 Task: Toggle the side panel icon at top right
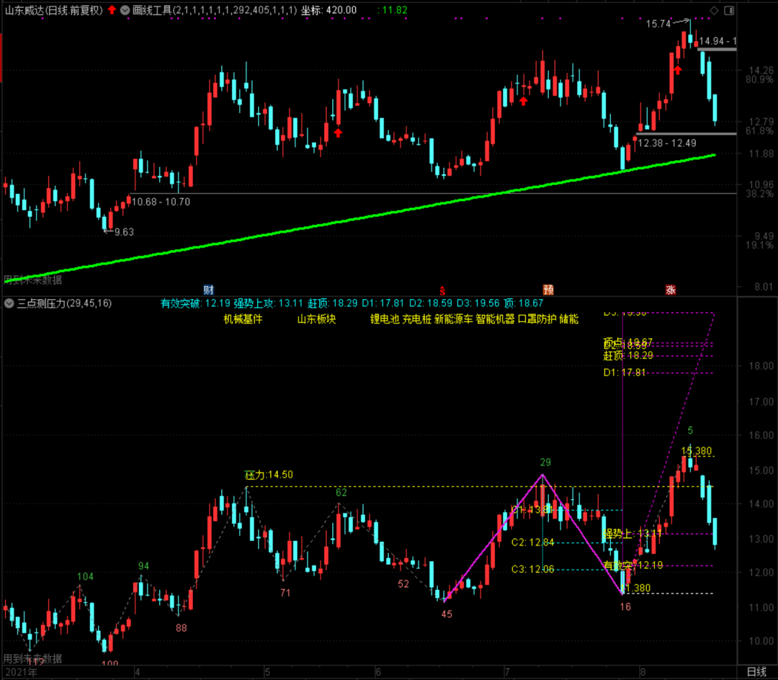729,10
